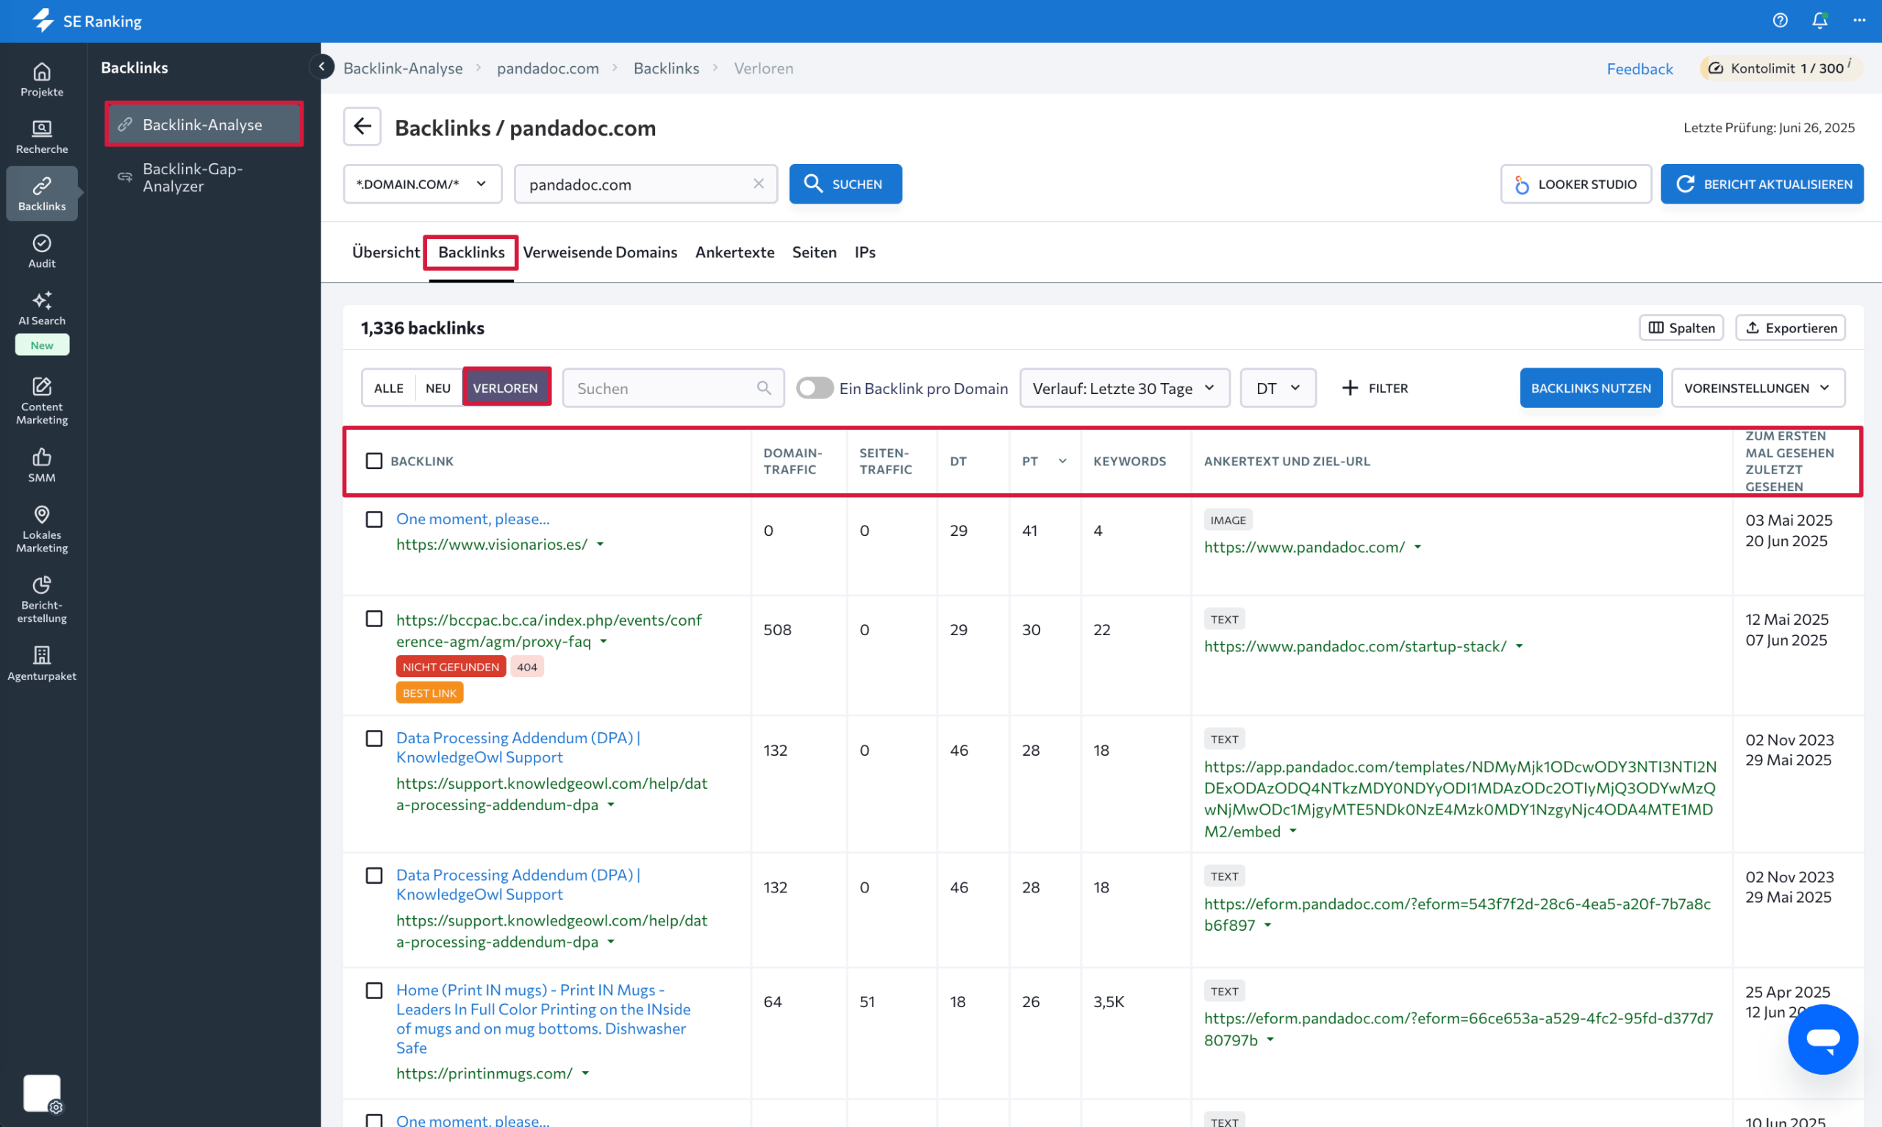Click the Spalten button
Screen dimensions: 1882x1127
coord(1681,328)
